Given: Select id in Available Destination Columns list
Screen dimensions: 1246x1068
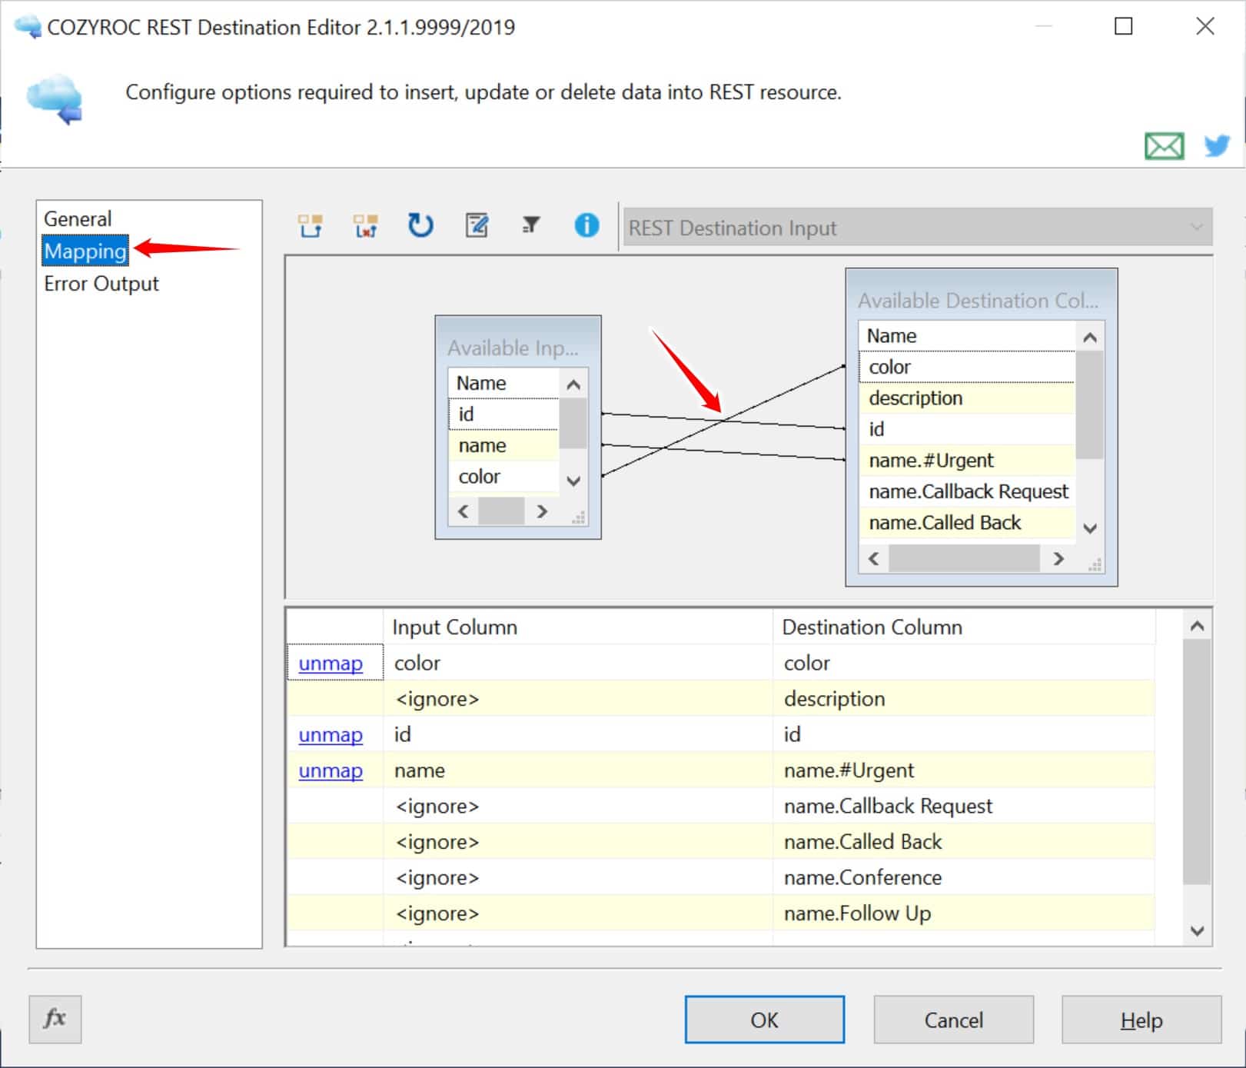Looking at the screenshot, I should pos(967,429).
